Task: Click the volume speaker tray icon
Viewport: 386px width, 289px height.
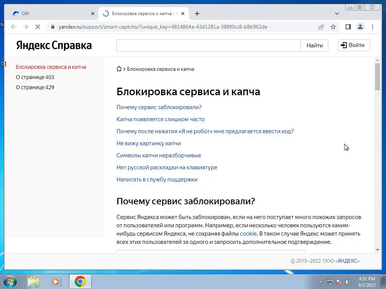Action: click(x=348, y=282)
